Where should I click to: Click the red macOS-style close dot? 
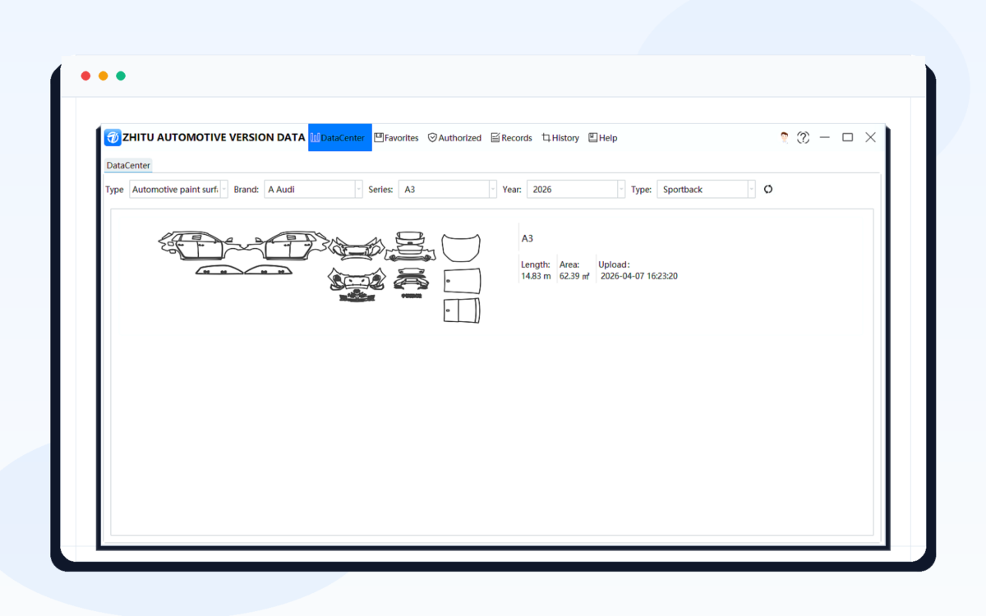click(x=85, y=76)
